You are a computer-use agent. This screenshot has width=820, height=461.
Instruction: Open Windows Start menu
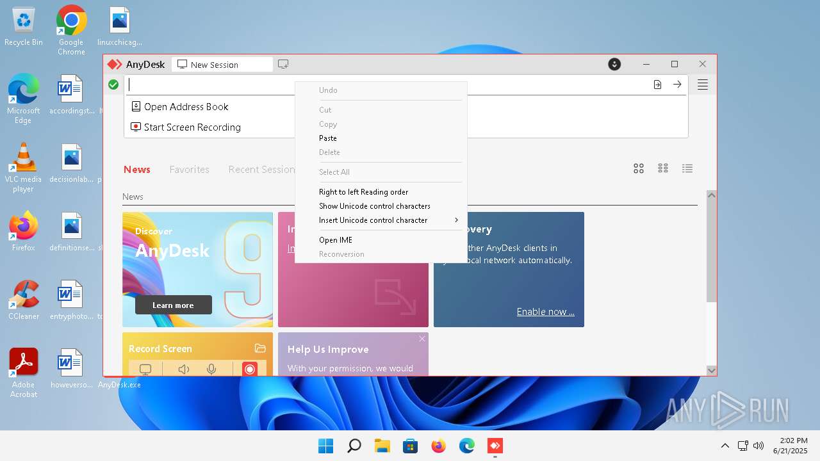coord(325,446)
